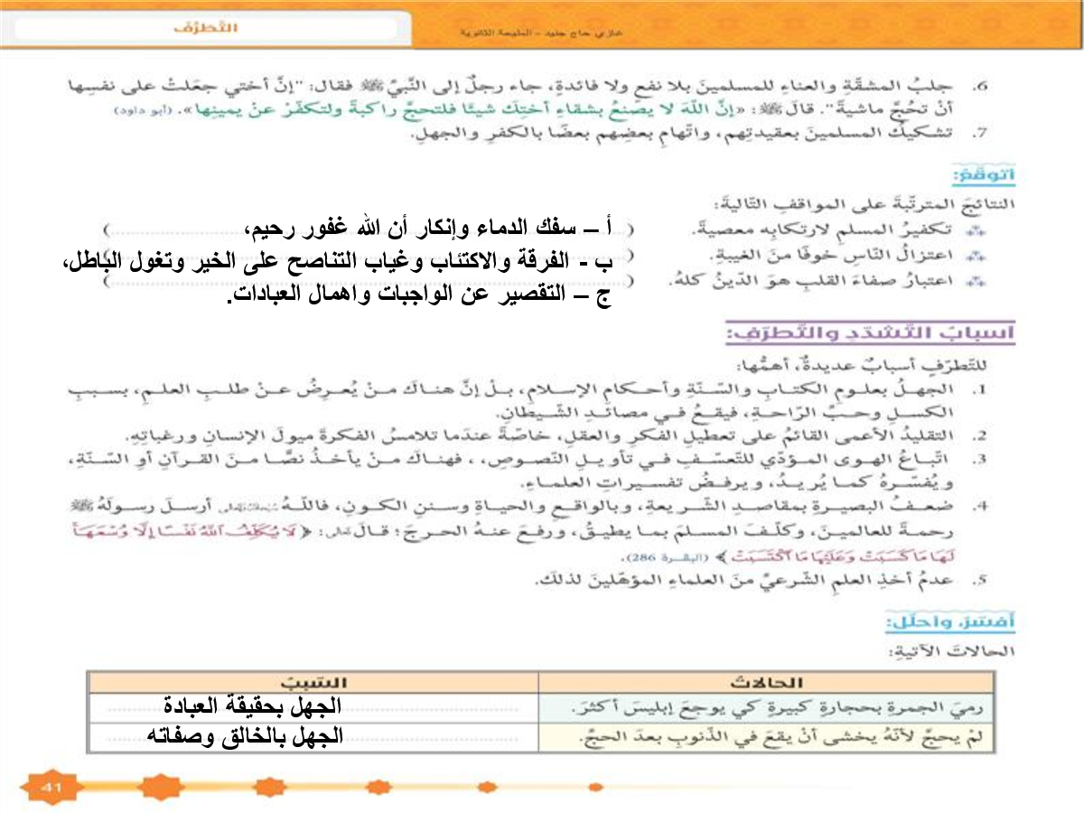Click the answer الجهل بالخالق وصفاته
The image size is (1084, 813).
pos(244,736)
